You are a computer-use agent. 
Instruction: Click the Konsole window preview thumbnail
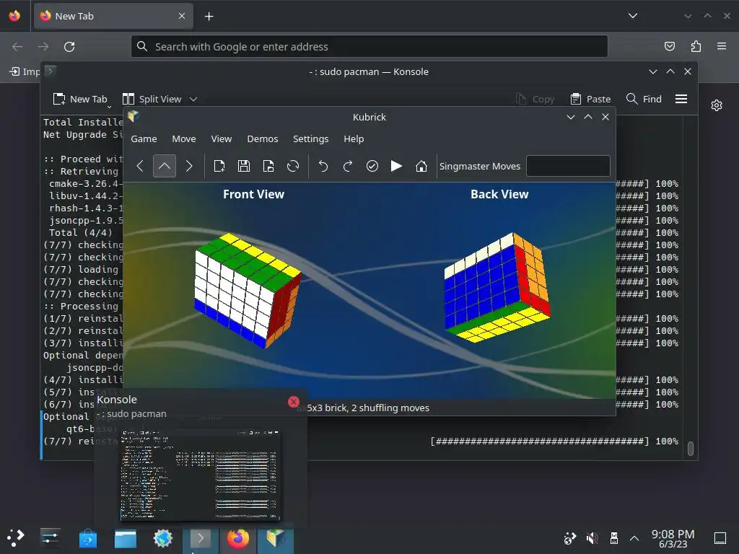(200, 475)
